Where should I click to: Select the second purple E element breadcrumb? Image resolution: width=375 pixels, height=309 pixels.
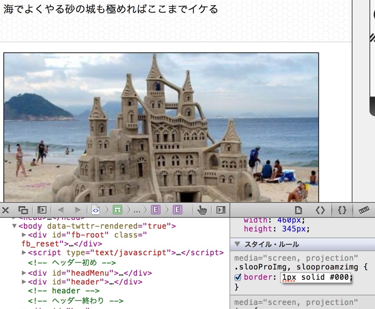coord(177,210)
